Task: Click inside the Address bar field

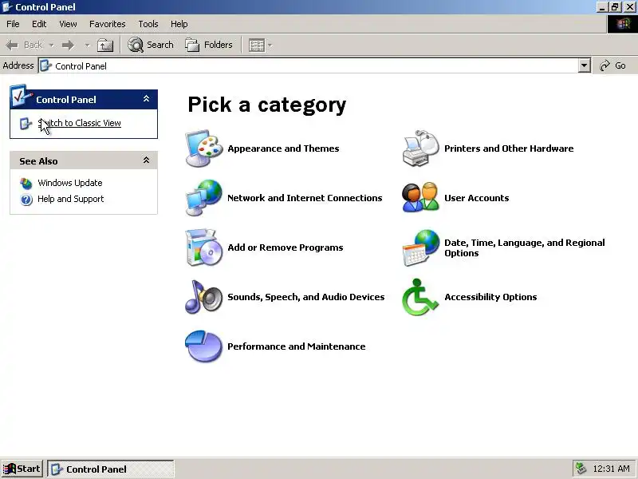Action: tap(309, 66)
